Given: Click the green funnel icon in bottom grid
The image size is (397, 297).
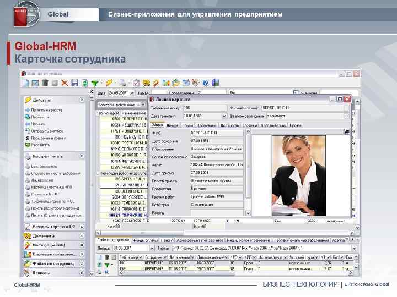Looking at the screenshot, I should [107, 265].
